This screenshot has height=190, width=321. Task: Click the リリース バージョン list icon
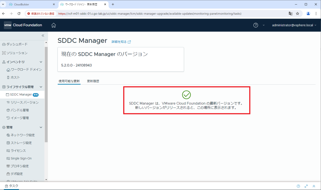pyautogui.click(x=8, y=102)
